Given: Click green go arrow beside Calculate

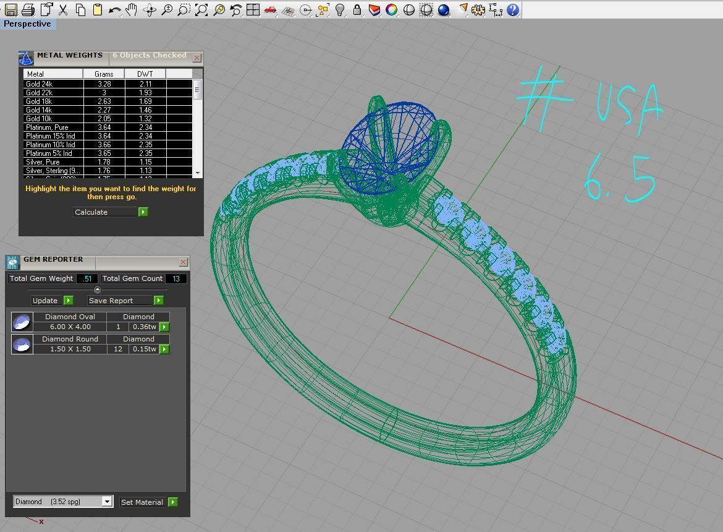Looking at the screenshot, I should tap(143, 212).
